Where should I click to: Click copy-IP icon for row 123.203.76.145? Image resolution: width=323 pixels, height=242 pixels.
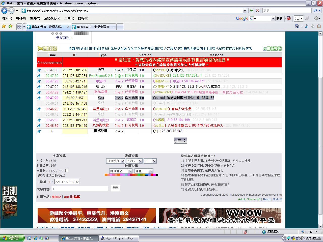coord(39,109)
